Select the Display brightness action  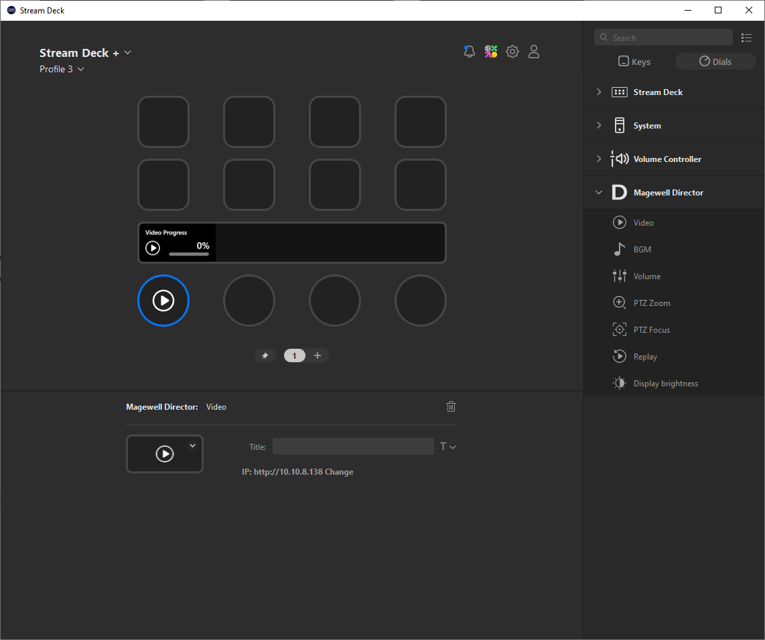tap(674, 384)
